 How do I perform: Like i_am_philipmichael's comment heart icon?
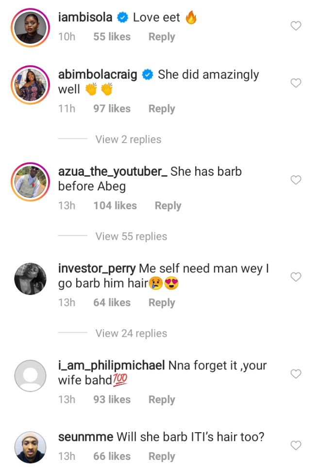click(295, 374)
